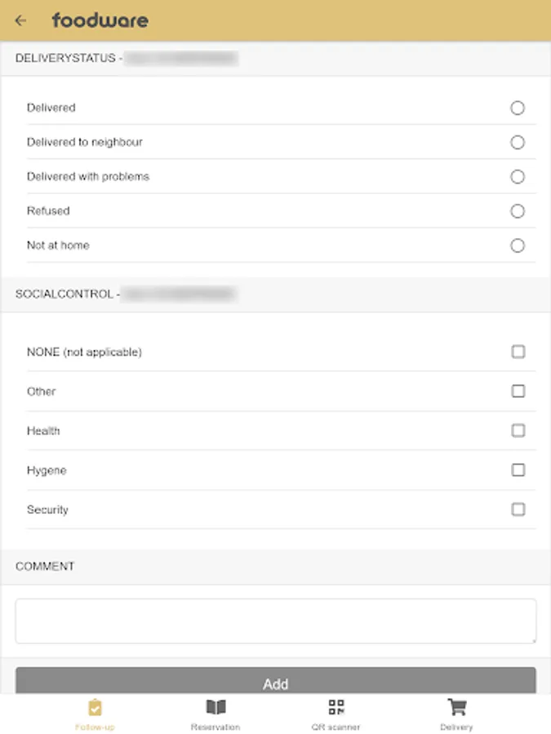Check the Hygene checkbox
Viewport: 551px width, 734px height.
(x=518, y=470)
